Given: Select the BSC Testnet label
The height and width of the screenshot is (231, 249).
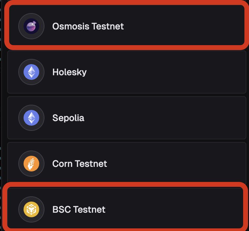Looking at the screenshot, I should (79, 209).
